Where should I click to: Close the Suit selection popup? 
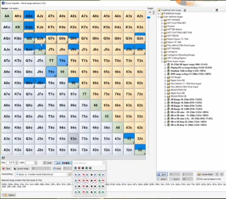pos(104,163)
